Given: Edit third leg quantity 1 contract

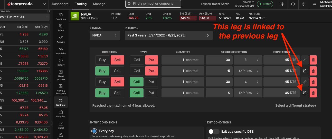Looking at the screenshot, I should tap(183, 82).
